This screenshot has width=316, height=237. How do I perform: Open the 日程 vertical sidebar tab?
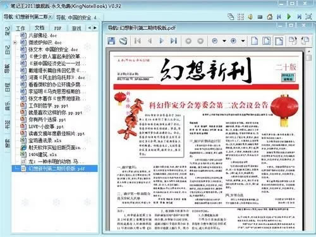pos(8,87)
